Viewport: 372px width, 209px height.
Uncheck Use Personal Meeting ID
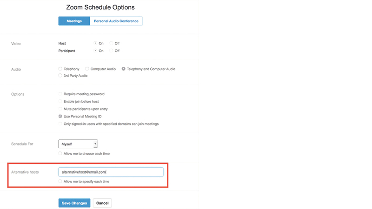coord(60,116)
